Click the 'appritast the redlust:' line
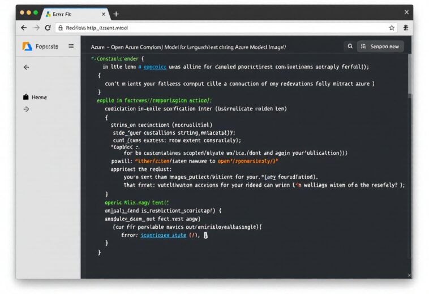The height and width of the screenshot is (294, 429). coord(141,169)
